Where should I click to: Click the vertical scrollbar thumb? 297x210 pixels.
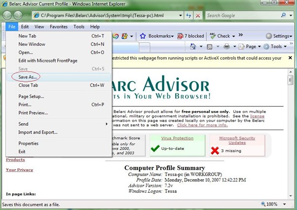(291, 80)
